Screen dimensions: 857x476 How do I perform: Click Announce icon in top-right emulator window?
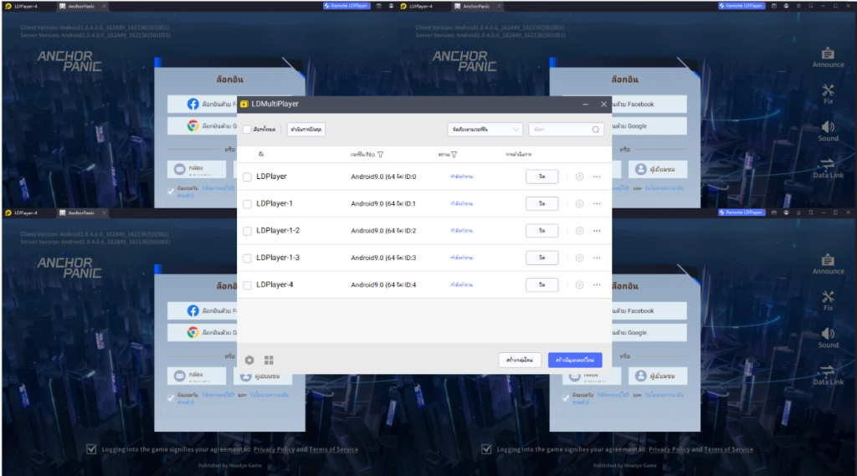(828, 58)
